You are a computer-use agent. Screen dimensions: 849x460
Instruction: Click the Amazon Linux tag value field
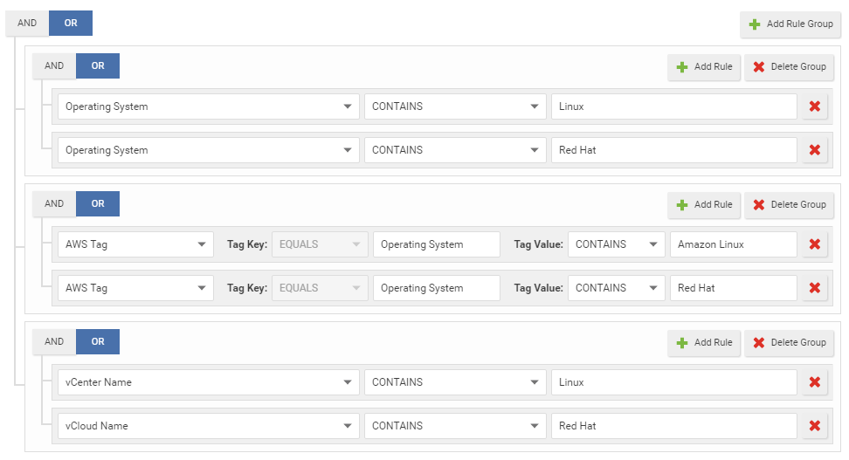[733, 244]
